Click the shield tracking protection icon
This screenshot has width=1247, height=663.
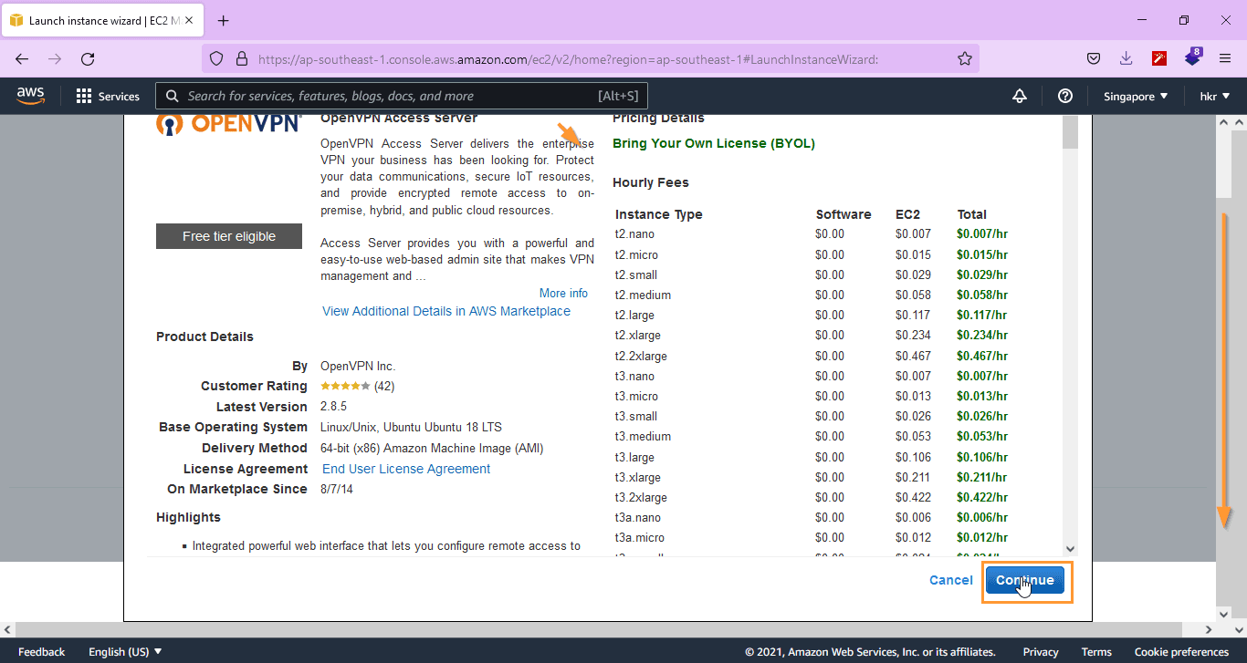(x=216, y=58)
